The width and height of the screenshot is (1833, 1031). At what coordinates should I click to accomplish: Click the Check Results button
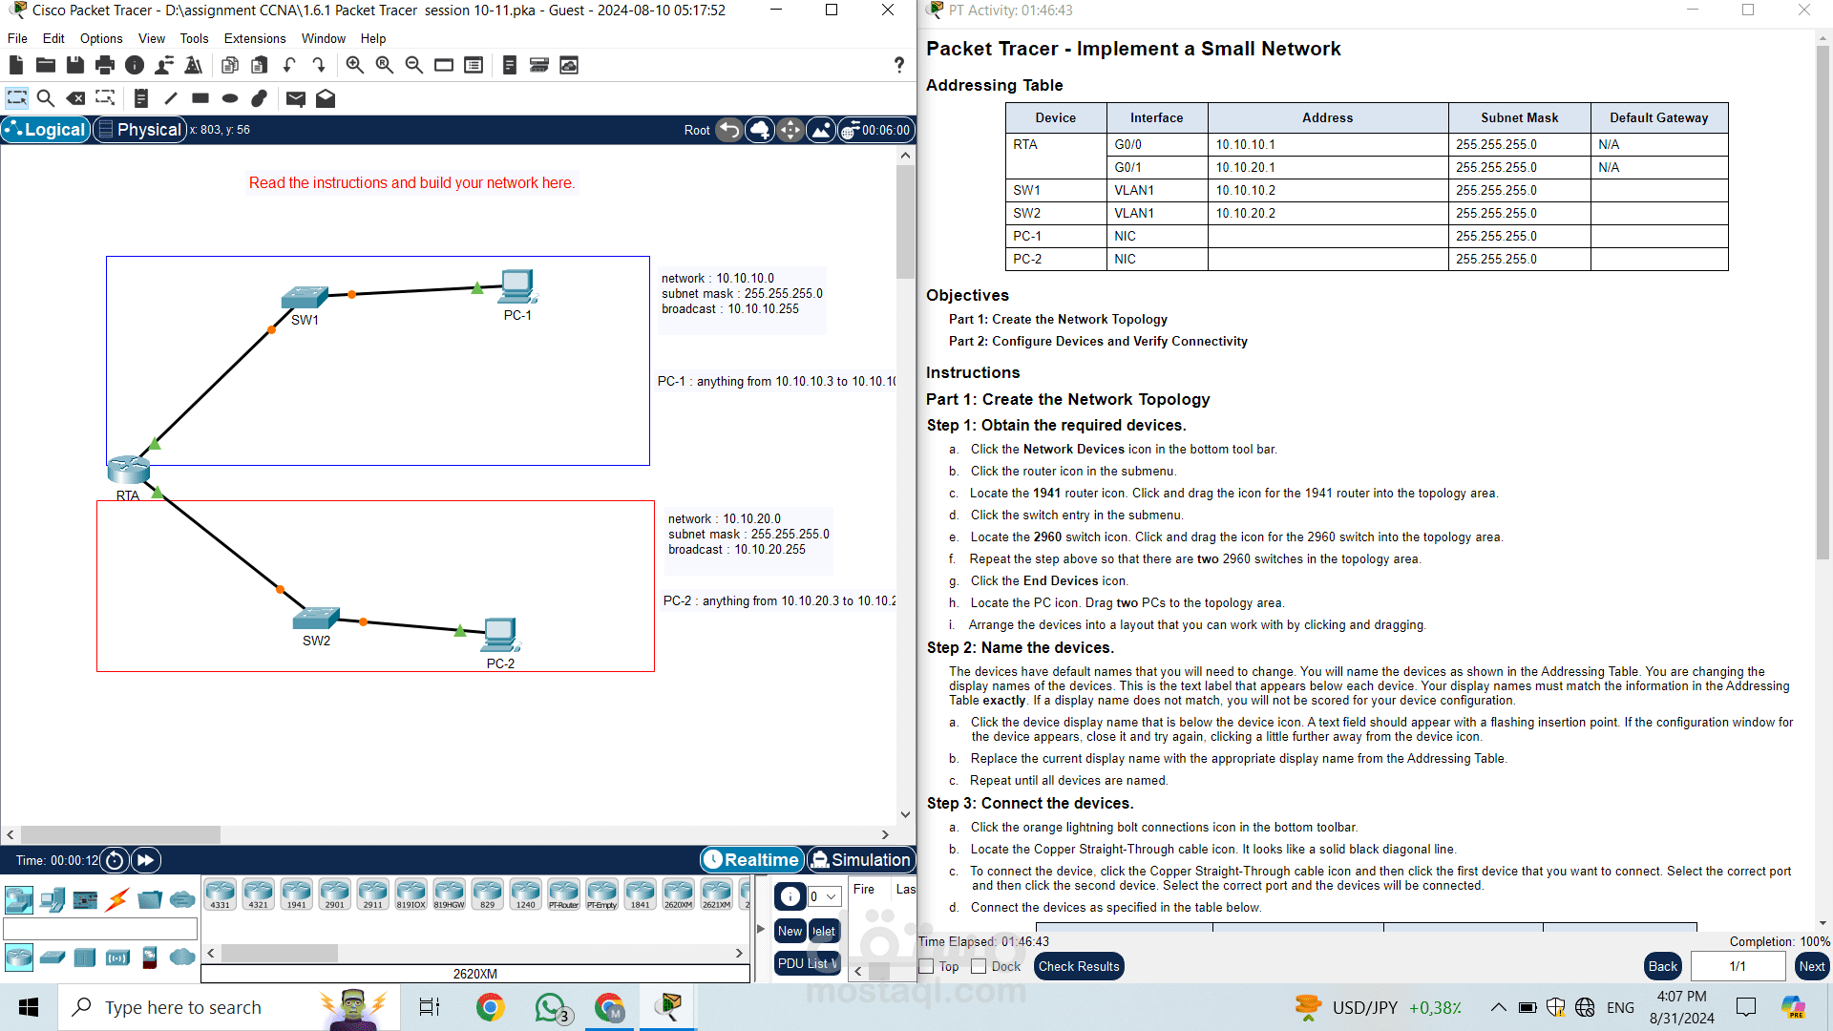(1078, 966)
